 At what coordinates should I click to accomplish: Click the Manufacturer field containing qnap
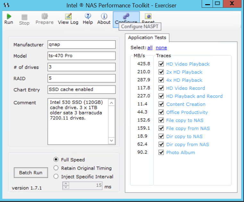point(81,44)
